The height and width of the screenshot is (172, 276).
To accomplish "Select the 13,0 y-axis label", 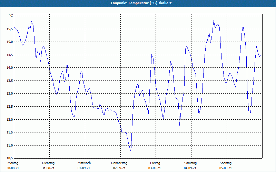I will click(x=10, y=94).
